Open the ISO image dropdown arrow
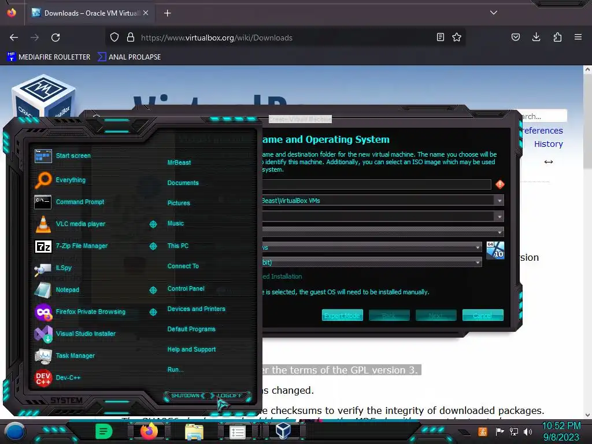 (x=499, y=217)
